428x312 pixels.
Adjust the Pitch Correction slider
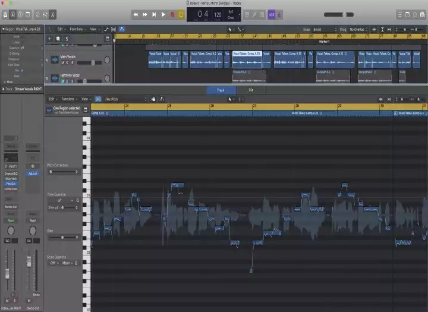51,172
